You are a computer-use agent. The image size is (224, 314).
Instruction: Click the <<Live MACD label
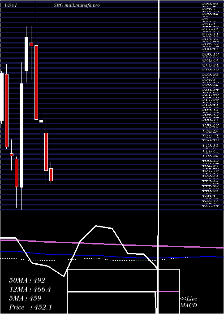(189, 302)
